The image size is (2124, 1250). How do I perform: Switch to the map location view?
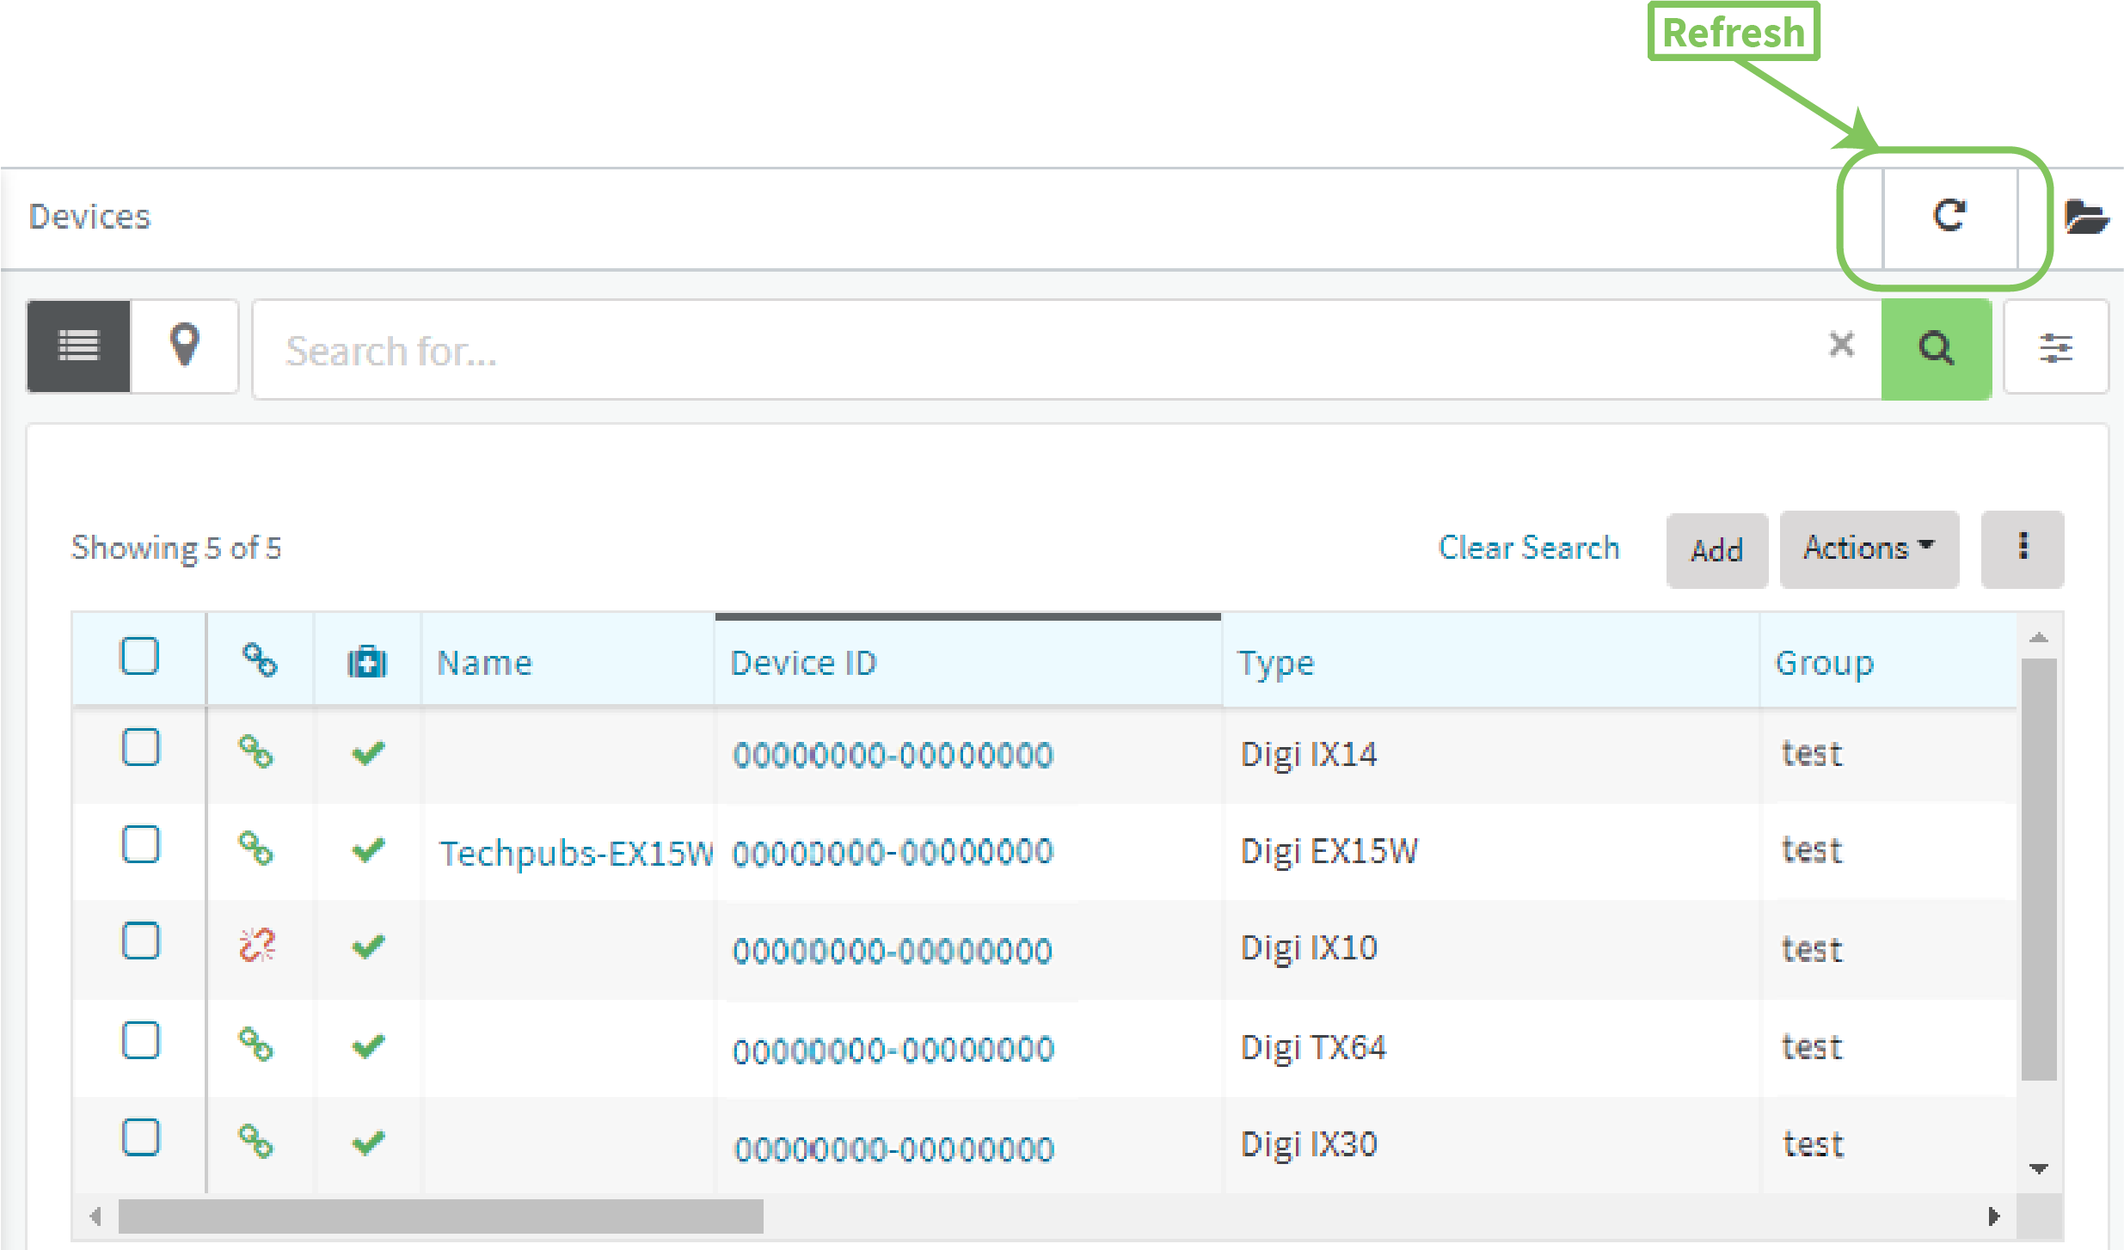pos(185,346)
